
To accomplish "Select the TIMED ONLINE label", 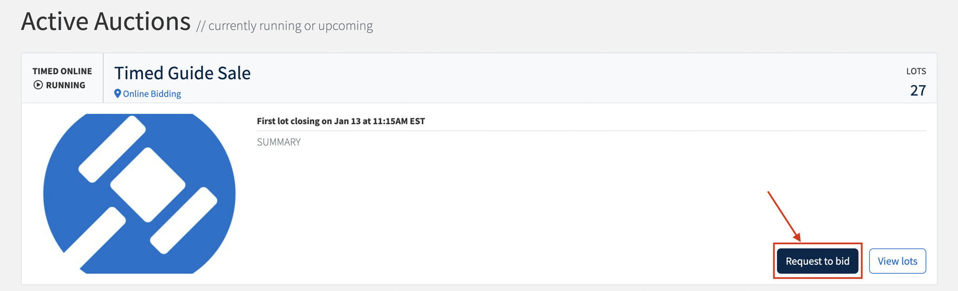I will pyautogui.click(x=62, y=71).
